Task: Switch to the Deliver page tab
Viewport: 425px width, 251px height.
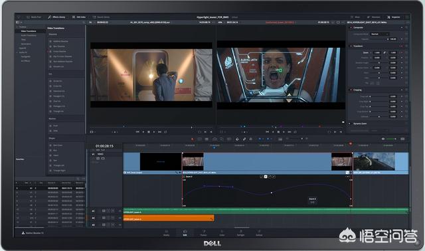Action: [259, 233]
